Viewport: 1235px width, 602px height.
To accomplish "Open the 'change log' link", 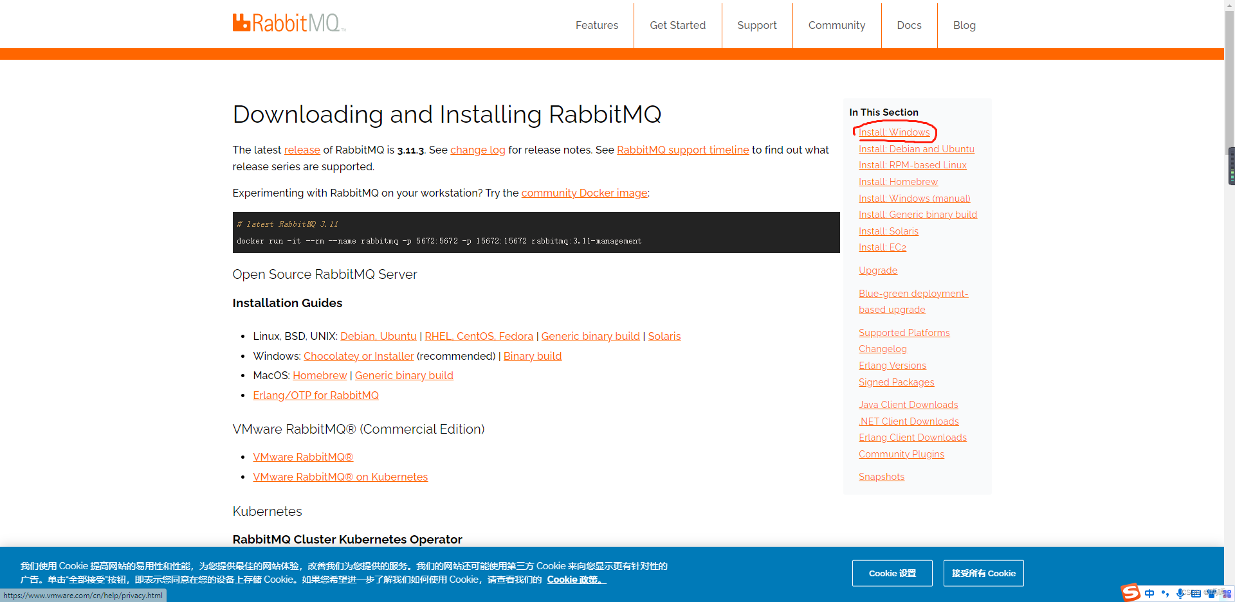I will [x=477, y=150].
